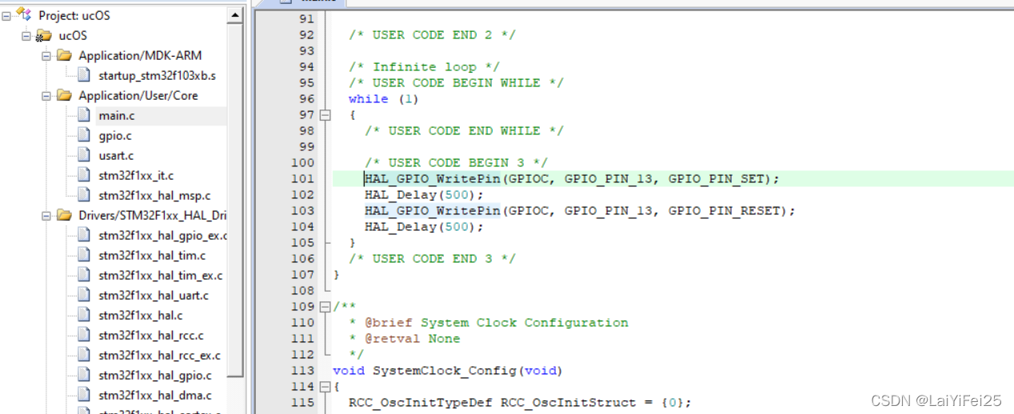This screenshot has width=1014, height=414.
Task: Click line number 101 in the gutter
Action: click(302, 179)
